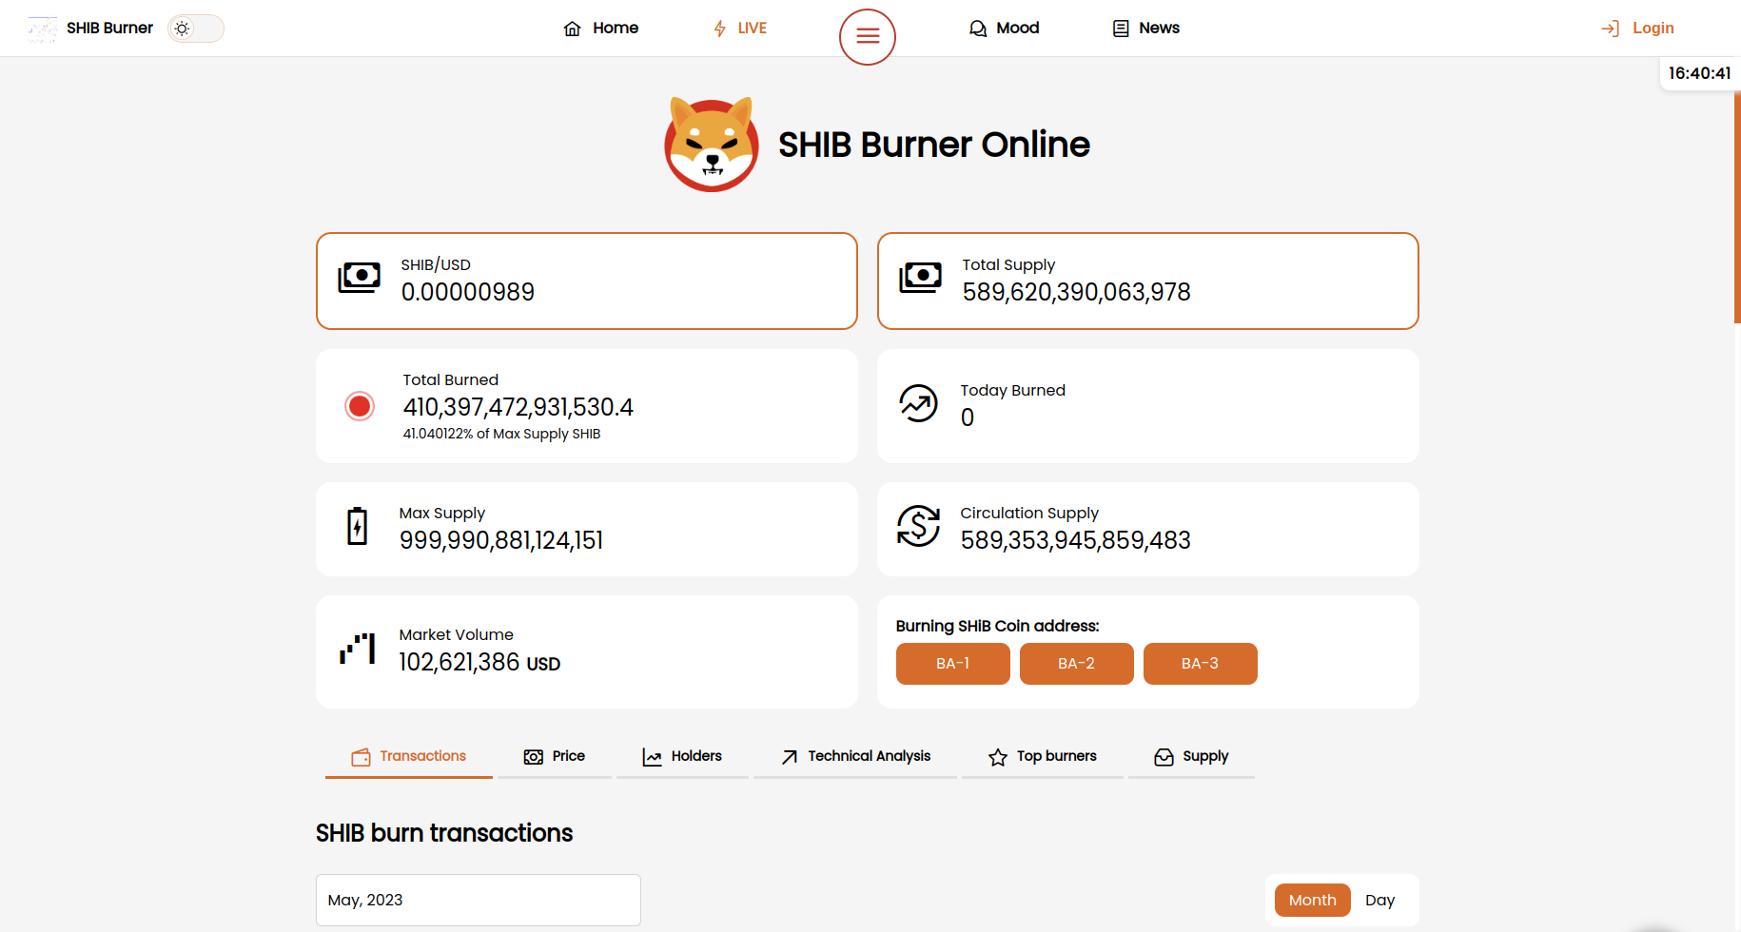The width and height of the screenshot is (1741, 932).
Task: Click the Technical Analysis arrow icon
Action: coord(790,757)
